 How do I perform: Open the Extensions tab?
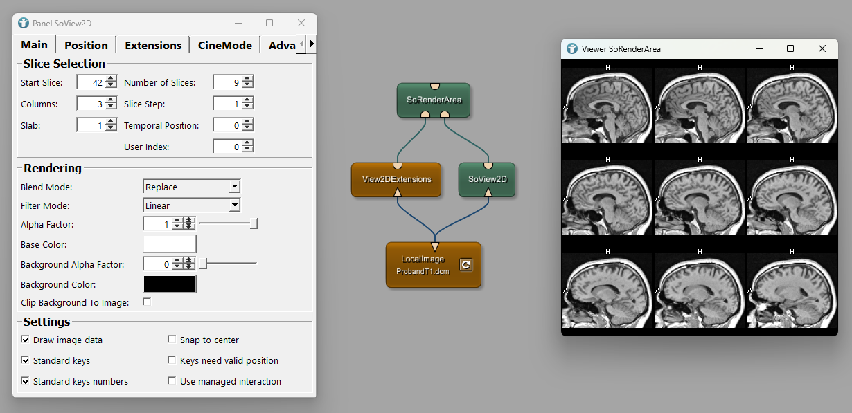click(153, 45)
